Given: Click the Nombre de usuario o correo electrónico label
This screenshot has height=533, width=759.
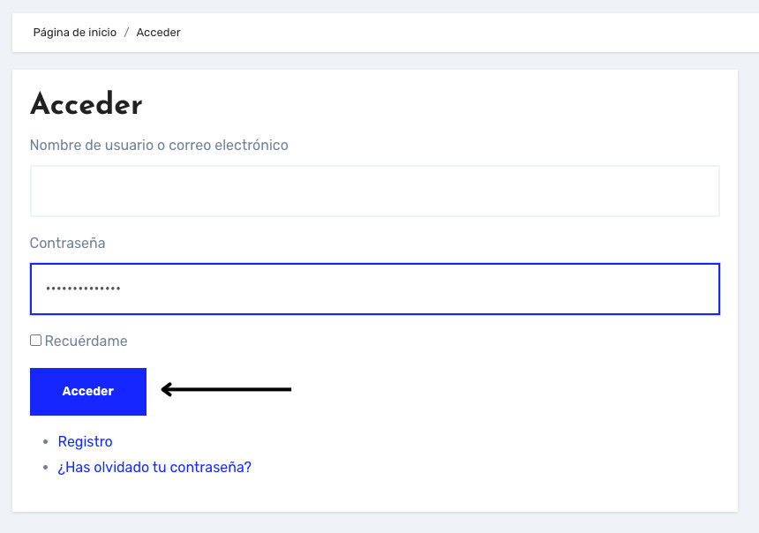Looking at the screenshot, I should coord(159,145).
